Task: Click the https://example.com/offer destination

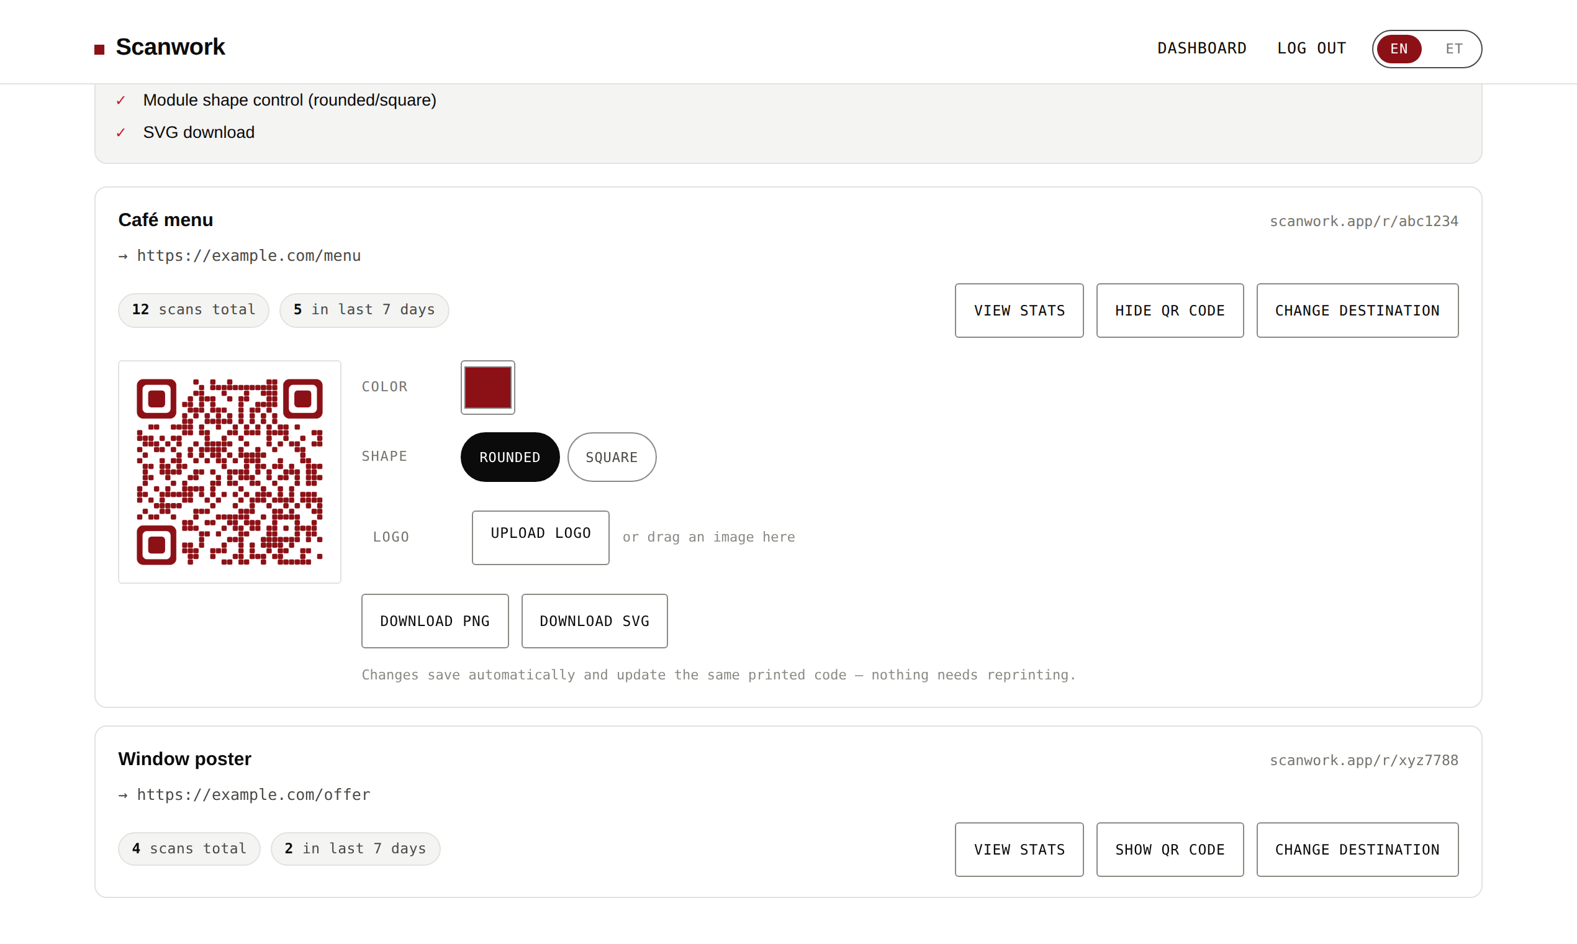Action: click(254, 794)
